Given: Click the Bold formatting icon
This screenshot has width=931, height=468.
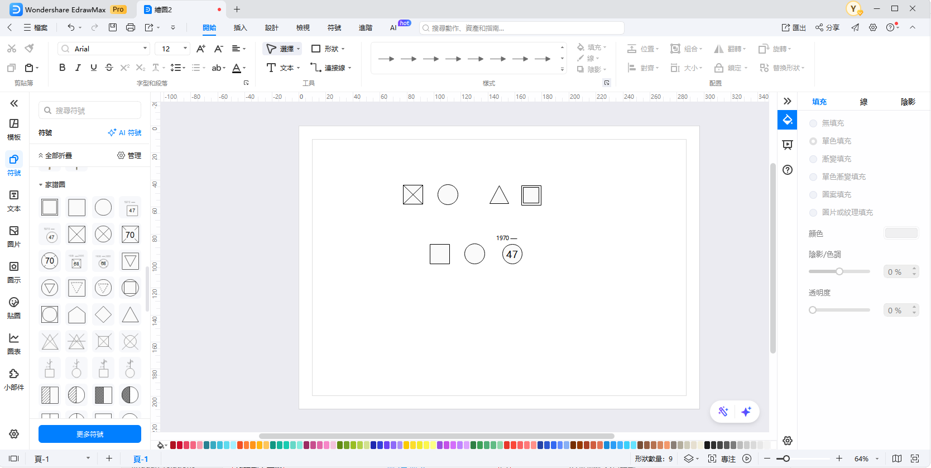Looking at the screenshot, I should point(62,68).
